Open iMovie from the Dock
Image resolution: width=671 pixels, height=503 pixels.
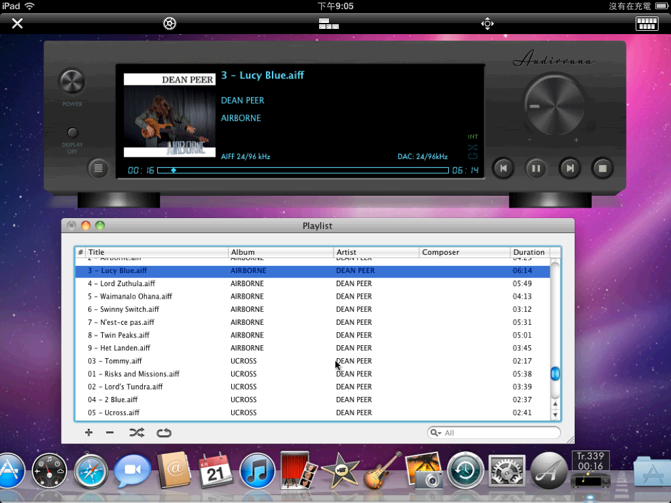pyautogui.click(x=340, y=470)
